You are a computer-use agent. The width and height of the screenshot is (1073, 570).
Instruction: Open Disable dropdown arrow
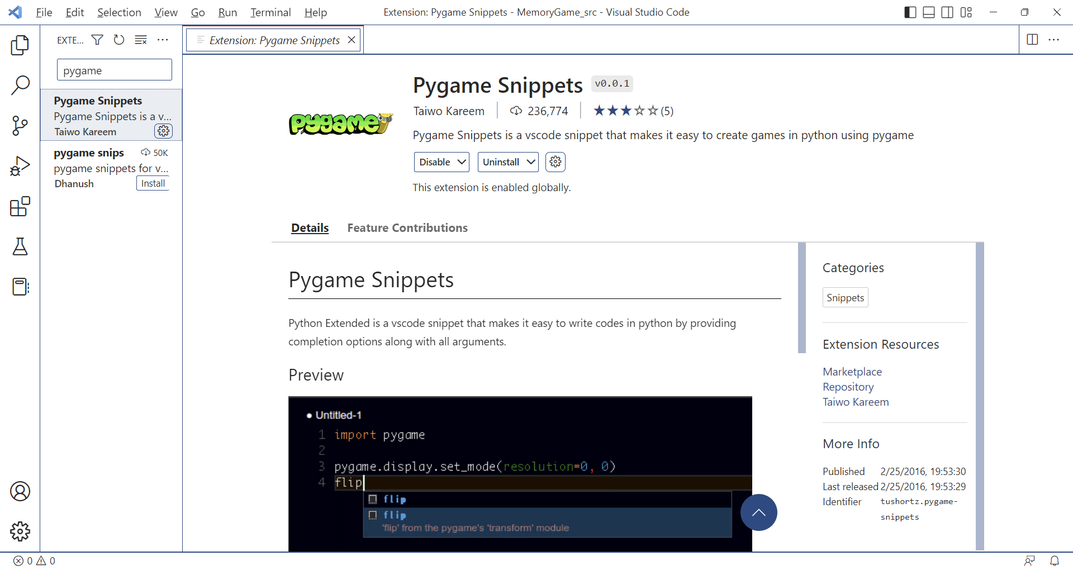pyautogui.click(x=462, y=162)
